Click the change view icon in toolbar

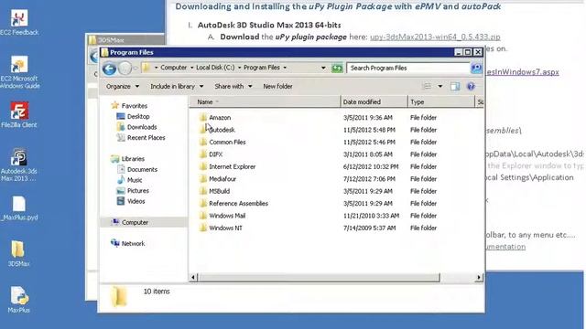click(x=427, y=86)
